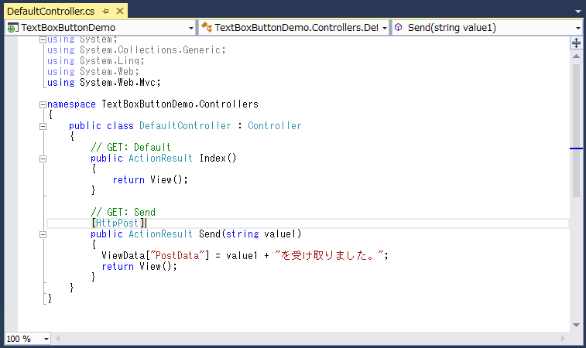Viewport: 586px width, 348px height.
Task: Click "return View();" inside Send method
Action: 139,266
